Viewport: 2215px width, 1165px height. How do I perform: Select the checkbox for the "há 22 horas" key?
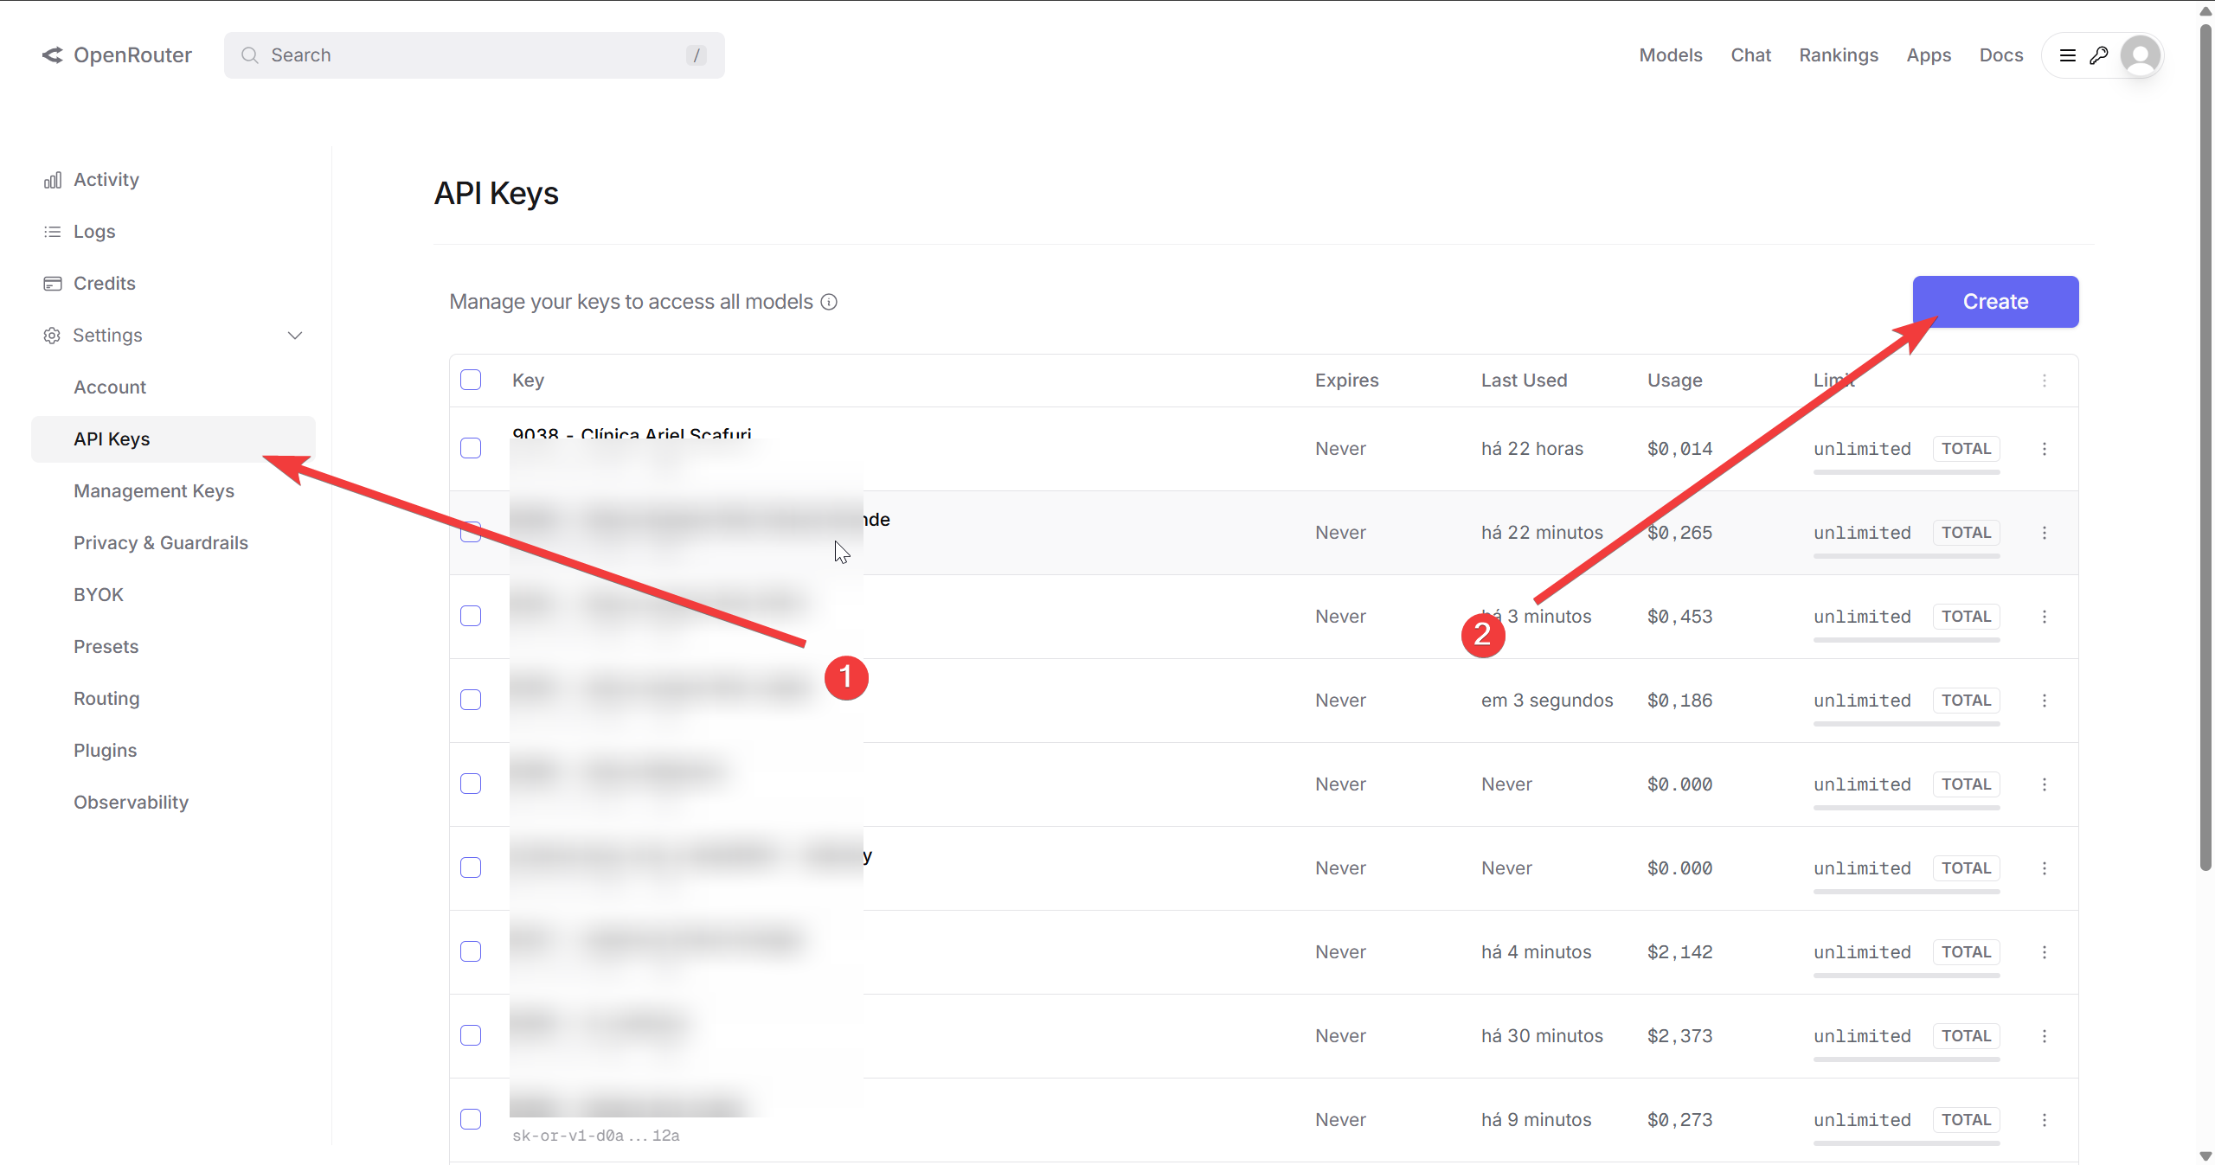point(471,448)
